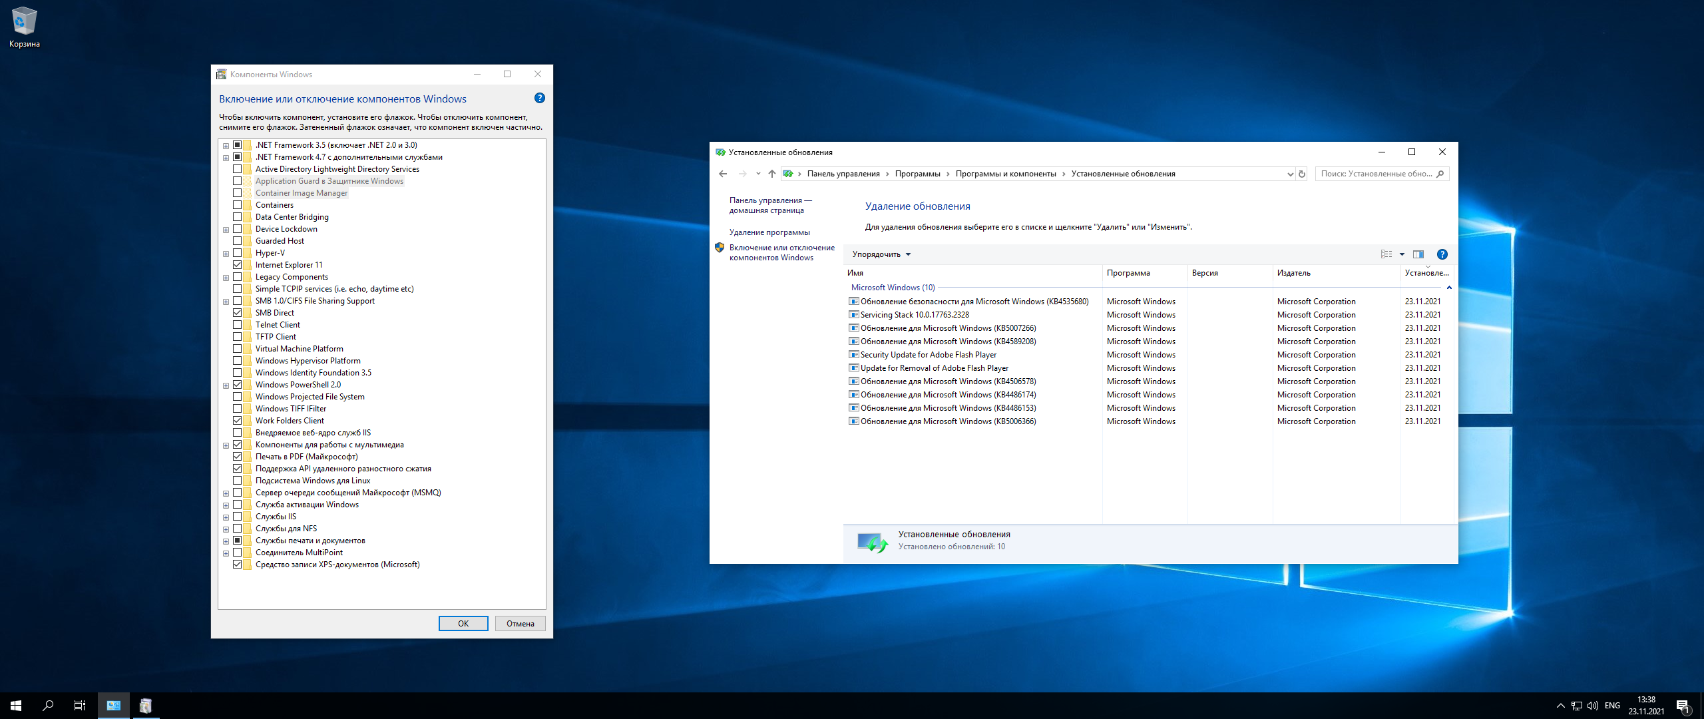Image resolution: width=1704 pixels, height=719 pixels.
Task: Click the up arrow navigation button
Action: tap(772, 174)
